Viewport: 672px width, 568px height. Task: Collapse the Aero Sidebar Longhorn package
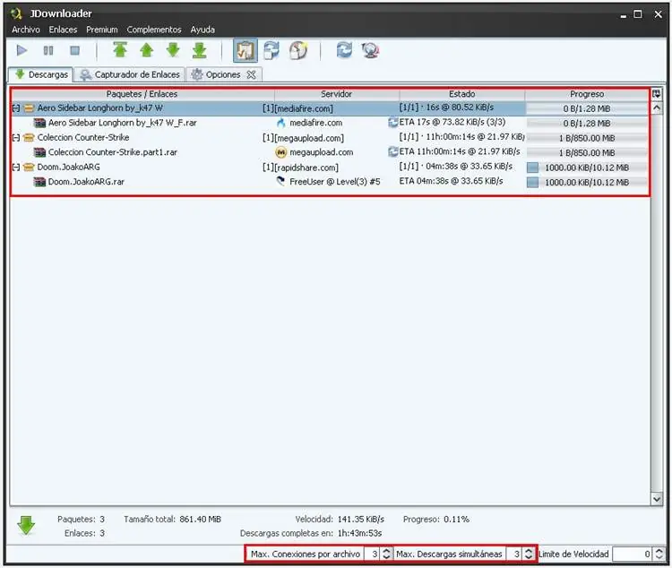coord(16,108)
